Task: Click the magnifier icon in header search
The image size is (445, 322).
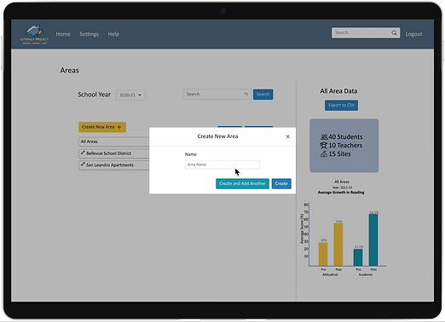Action: click(394, 32)
